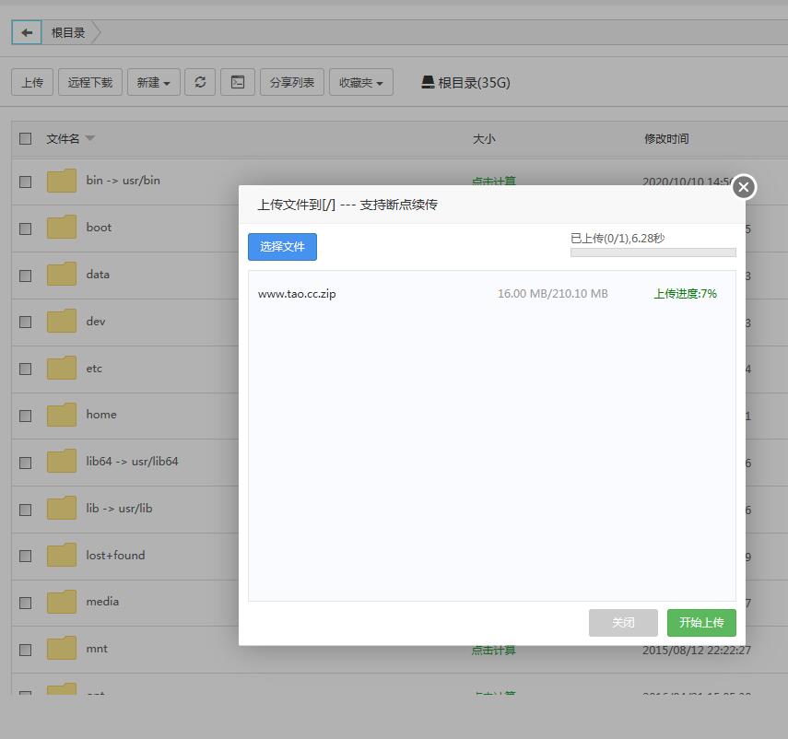Click the etc folder icon
Image resolution: width=788 pixels, height=739 pixels.
[x=62, y=369]
